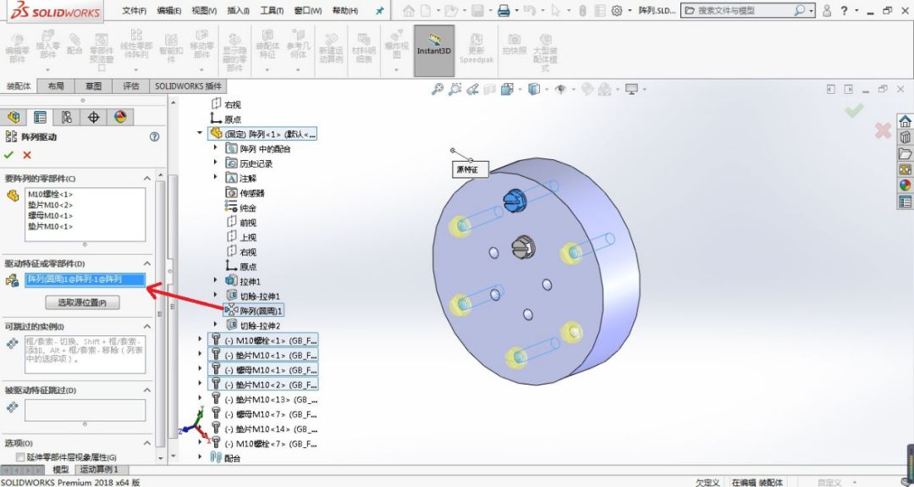The height and width of the screenshot is (487, 914).
Task: Select 切除-拉伸2 in the feature tree
Action: point(260,325)
